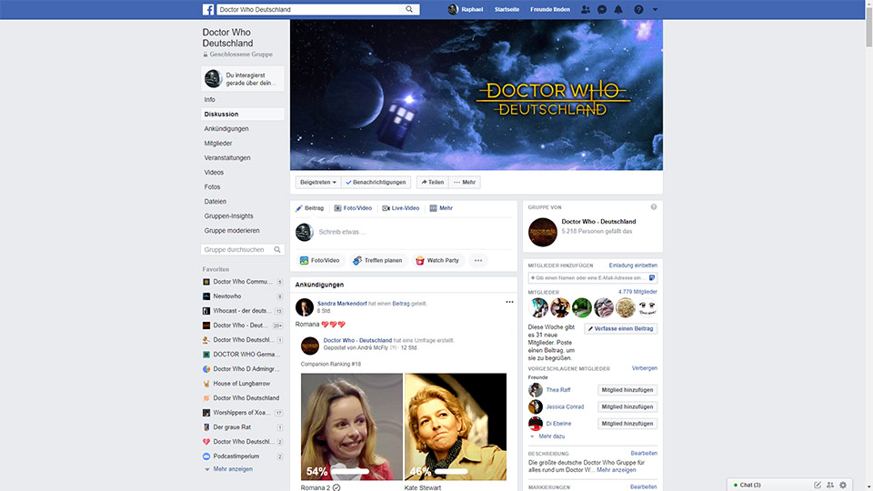
Task: Click contact book icon in member invite field
Action: (x=652, y=278)
